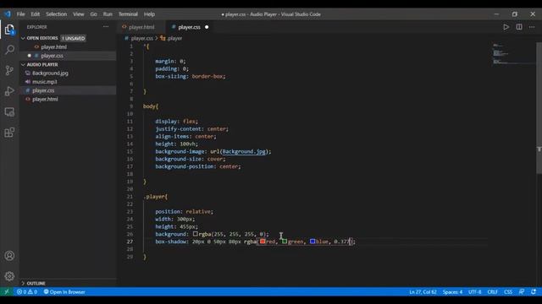Click the VS Code logo icon
The image size is (542, 304).
coord(8,14)
